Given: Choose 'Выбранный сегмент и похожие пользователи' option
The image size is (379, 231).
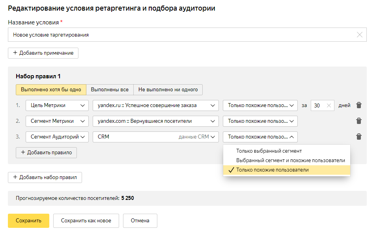Looking at the screenshot, I should click(290, 161).
